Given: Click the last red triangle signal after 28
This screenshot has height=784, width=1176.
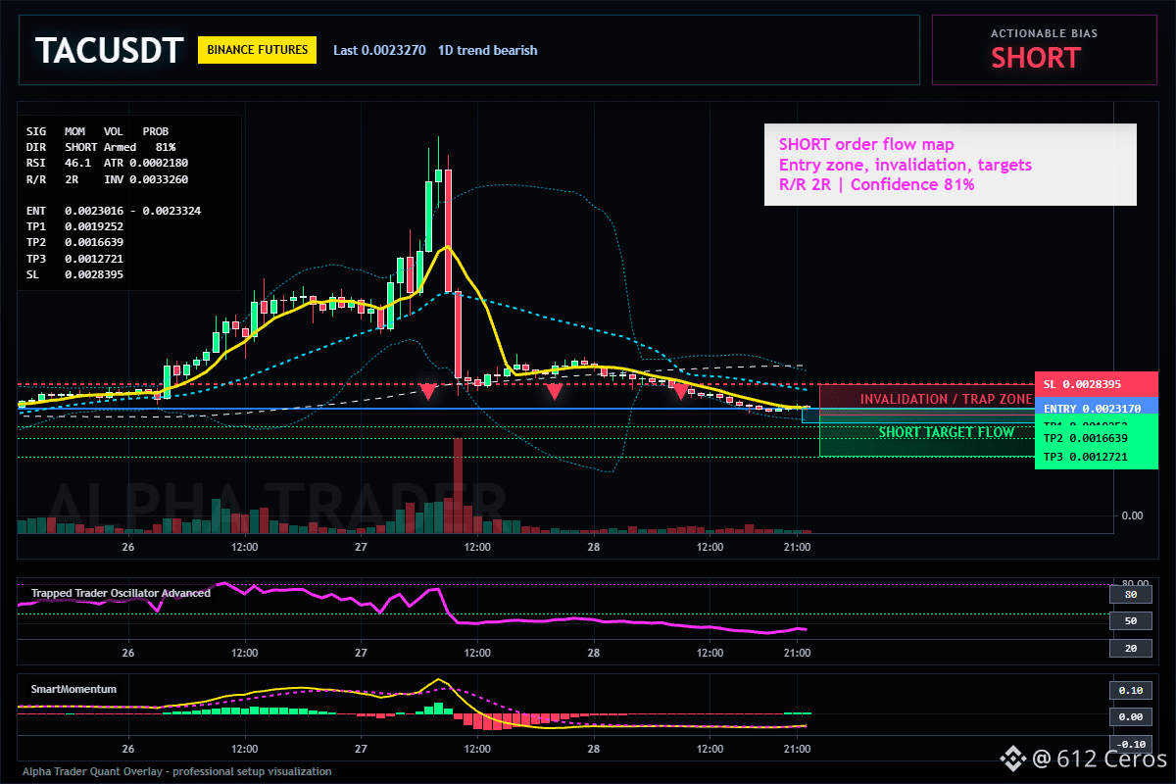Looking at the screenshot, I should tap(680, 392).
